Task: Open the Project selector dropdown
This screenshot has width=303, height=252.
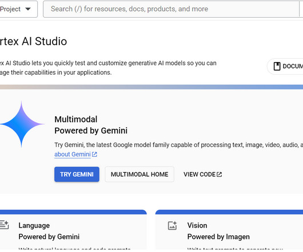Action: 18,9
